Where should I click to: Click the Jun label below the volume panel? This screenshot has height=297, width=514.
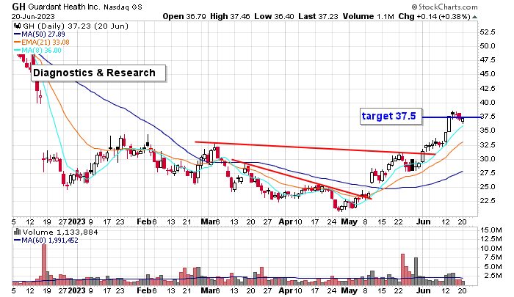tap(423, 290)
